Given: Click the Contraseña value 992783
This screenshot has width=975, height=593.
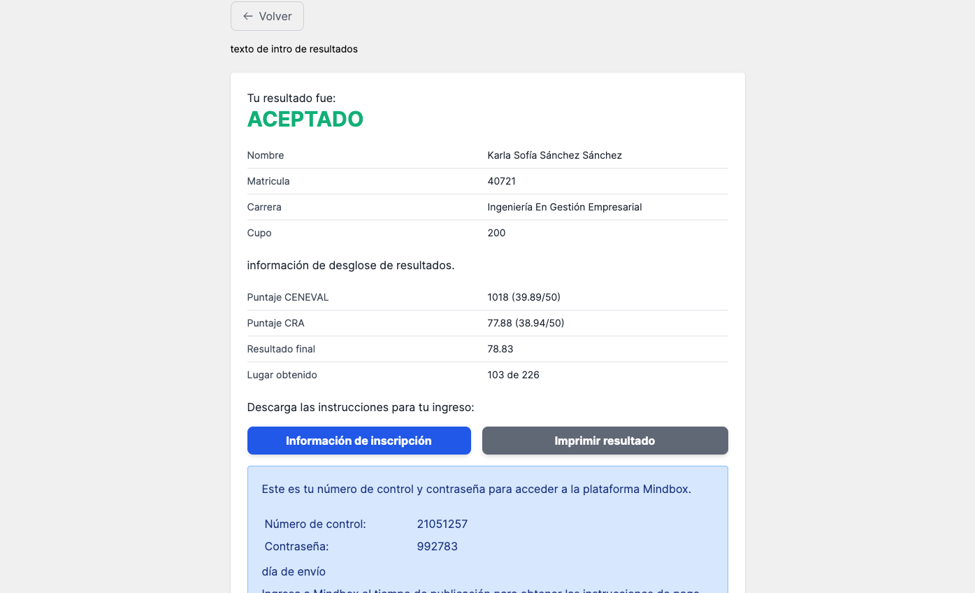Looking at the screenshot, I should [x=438, y=546].
